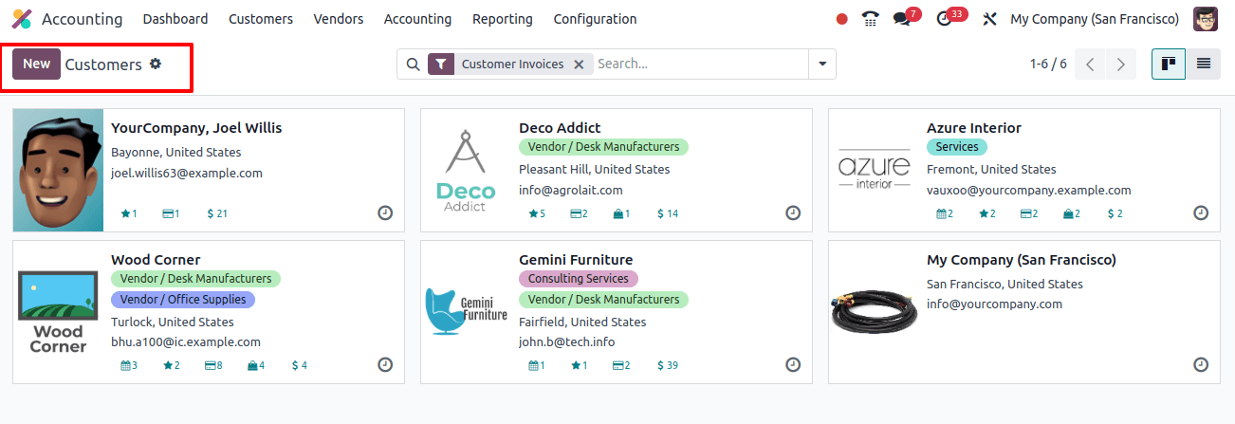Open the Customers gear settings icon
Image resolution: width=1235 pixels, height=424 pixels.
pyautogui.click(x=156, y=64)
